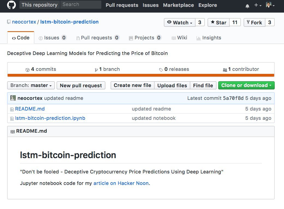The width and height of the screenshot is (284, 209).
Task: Click the Projects board icon
Action: point(131,38)
